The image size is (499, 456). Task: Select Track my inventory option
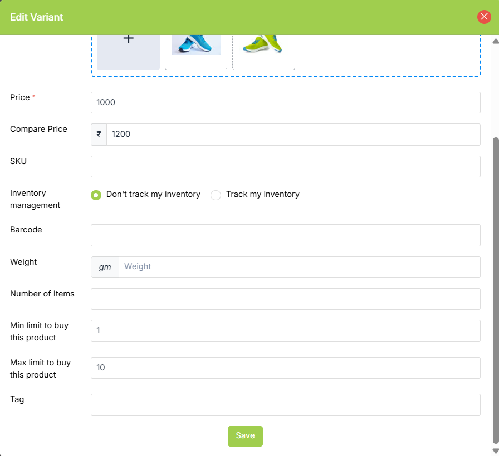tap(216, 195)
